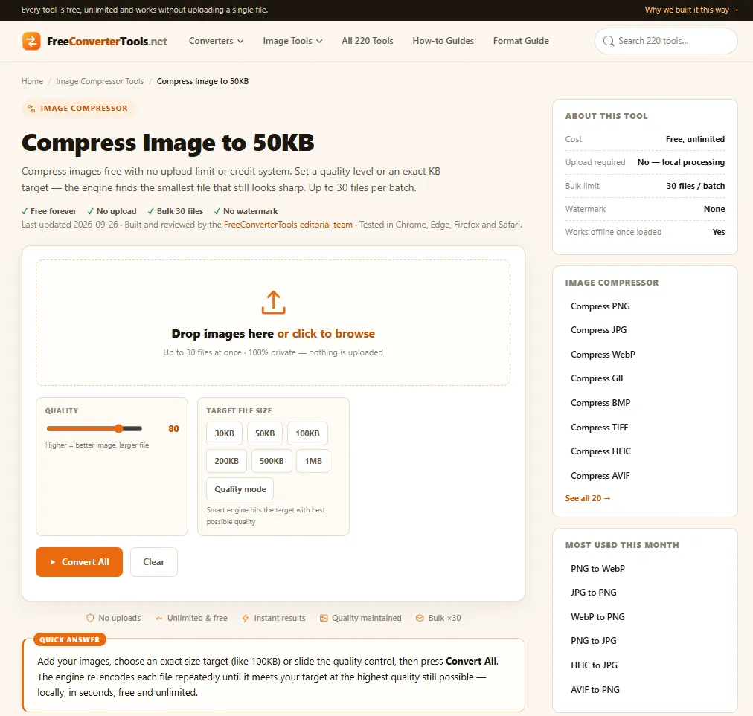Screen dimensions: 753x716
Task: Open FreeConverterTools editorial team link
Action: click(x=288, y=225)
